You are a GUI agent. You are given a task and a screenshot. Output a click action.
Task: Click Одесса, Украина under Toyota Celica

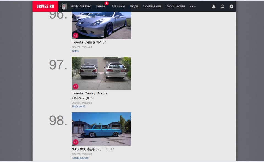[x=82, y=47]
